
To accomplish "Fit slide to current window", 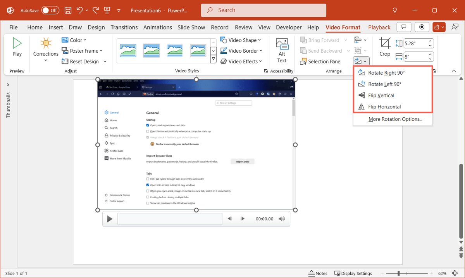I will 456,273.
